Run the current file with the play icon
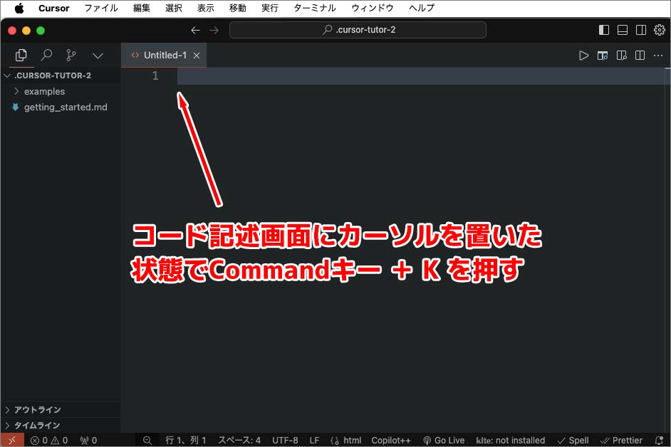This screenshot has height=447, width=671. tap(584, 55)
